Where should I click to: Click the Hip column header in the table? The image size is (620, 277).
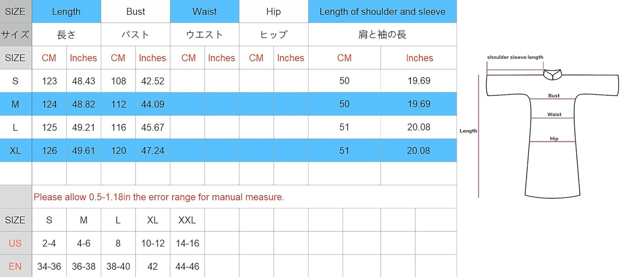pos(274,12)
